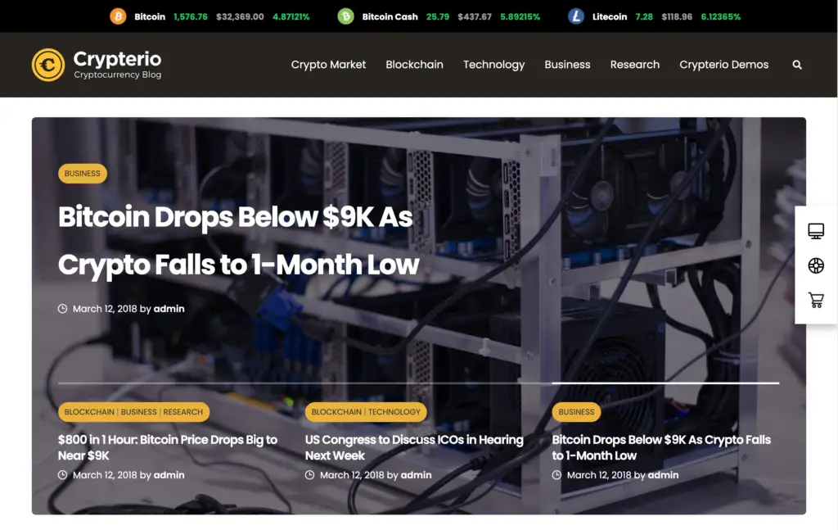
Task: Click the Bitcoin Cash change 5.89215%
Action: [x=520, y=16]
